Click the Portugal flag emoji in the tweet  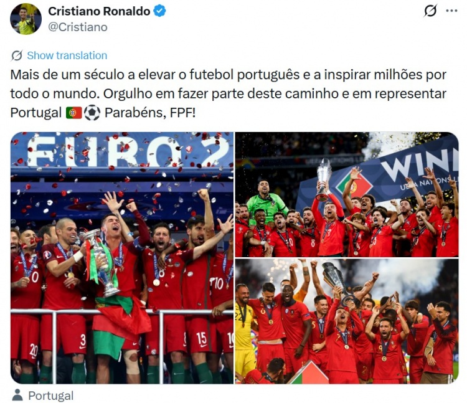(x=73, y=113)
